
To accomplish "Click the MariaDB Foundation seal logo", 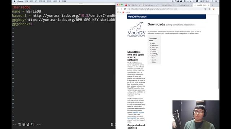I will [x=136, y=29].
